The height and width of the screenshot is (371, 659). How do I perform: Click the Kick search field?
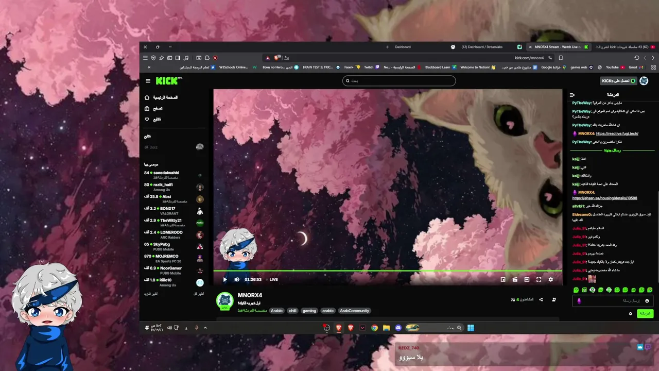tap(399, 81)
